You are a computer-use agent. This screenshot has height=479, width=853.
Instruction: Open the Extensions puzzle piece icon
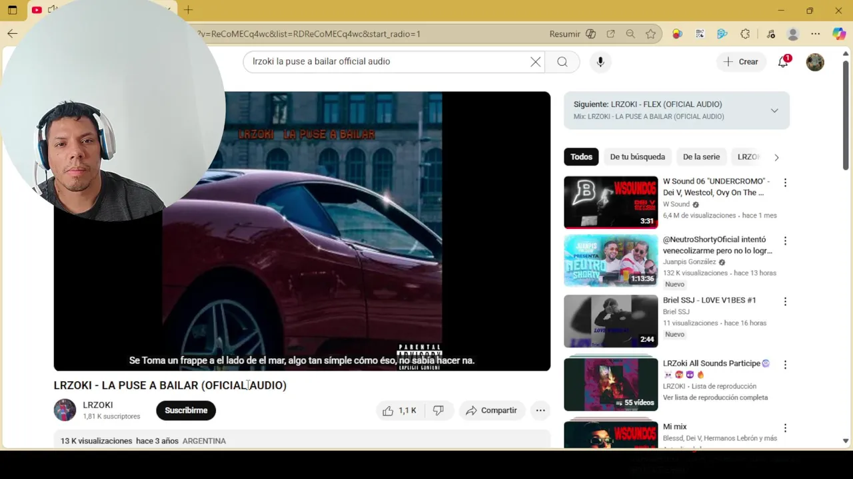(745, 34)
